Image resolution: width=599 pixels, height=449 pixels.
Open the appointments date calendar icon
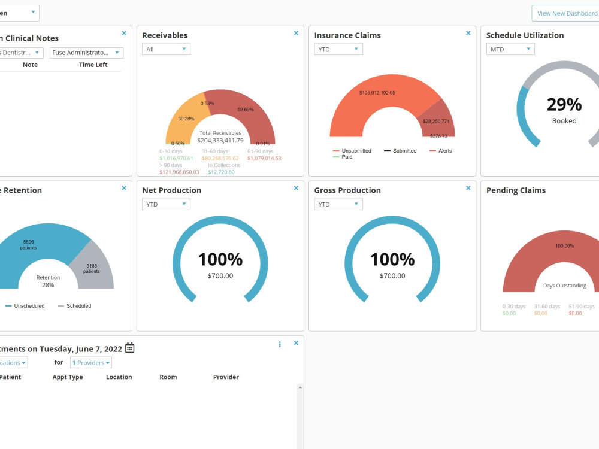tap(130, 348)
